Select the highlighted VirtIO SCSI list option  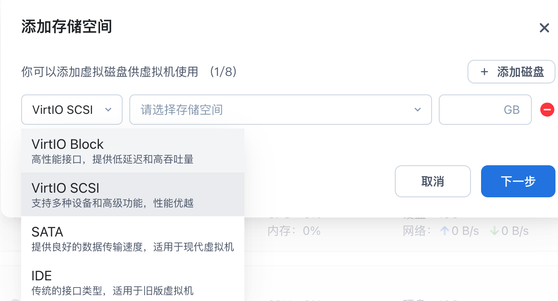tap(133, 194)
